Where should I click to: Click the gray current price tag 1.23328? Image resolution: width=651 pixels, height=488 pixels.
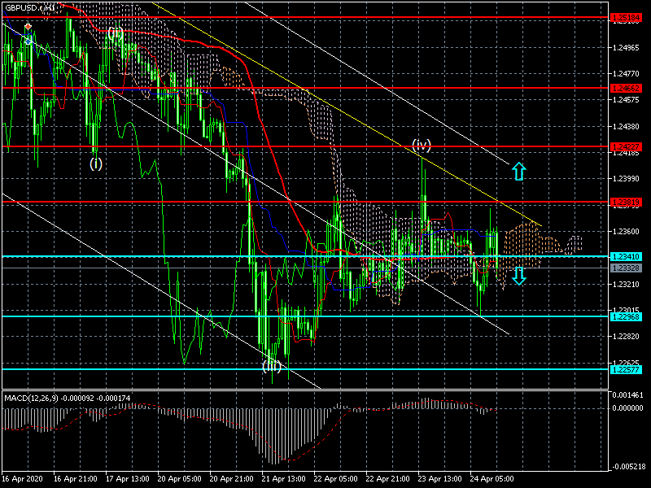(x=626, y=268)
